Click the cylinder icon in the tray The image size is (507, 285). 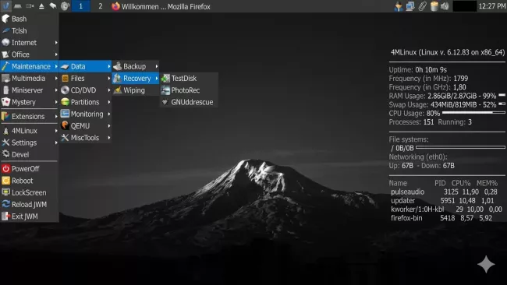coord(434,6)
